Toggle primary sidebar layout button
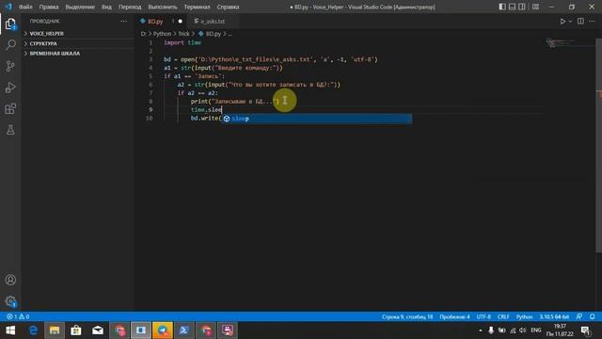Viewport: 602px width, 339px height. pos(502,7)
